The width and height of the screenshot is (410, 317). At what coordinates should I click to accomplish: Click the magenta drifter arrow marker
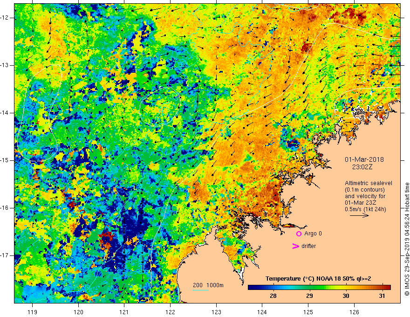tap(295, 246)
